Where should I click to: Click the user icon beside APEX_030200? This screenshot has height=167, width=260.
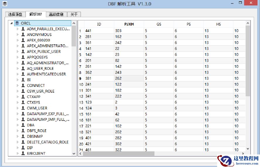pos(23,40)
